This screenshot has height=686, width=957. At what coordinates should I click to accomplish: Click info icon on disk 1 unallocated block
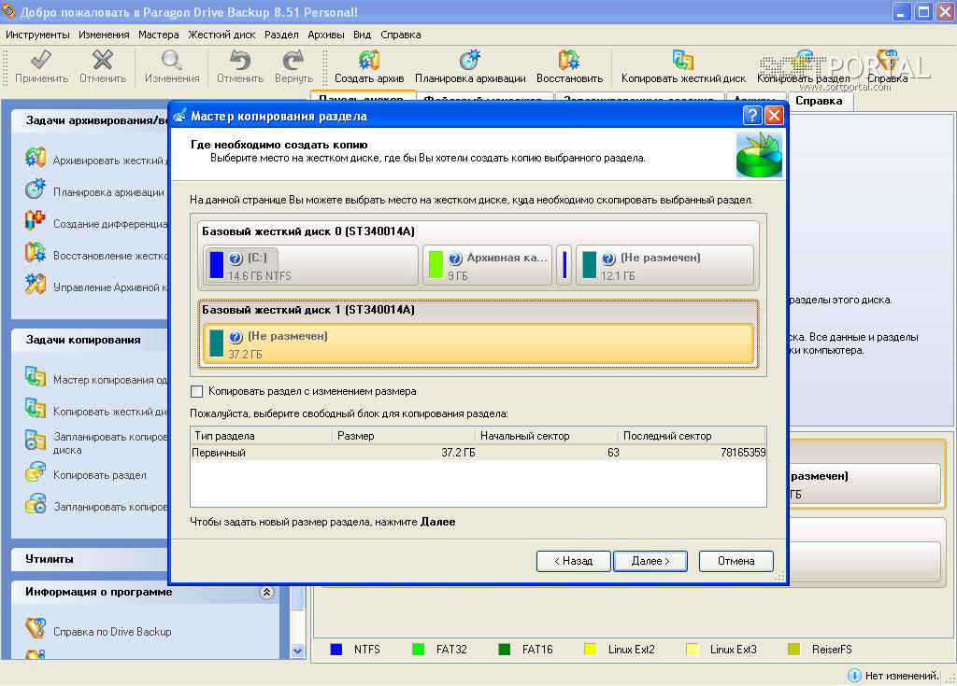(x=236, y=337)
